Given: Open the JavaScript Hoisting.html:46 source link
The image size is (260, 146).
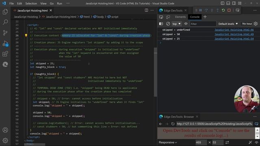Looking at the screenshot, I should click(x=234, y=30).
